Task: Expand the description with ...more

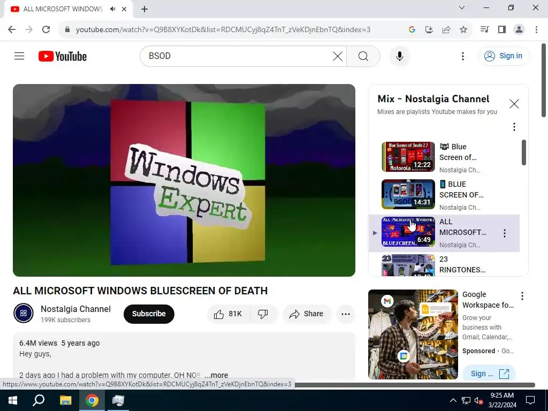Action: (x=216, y=375)
